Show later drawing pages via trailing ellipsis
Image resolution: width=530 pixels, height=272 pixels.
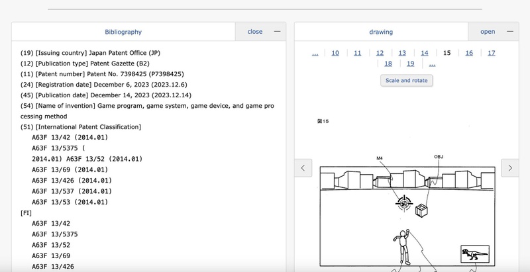click(x=432, y=64)
